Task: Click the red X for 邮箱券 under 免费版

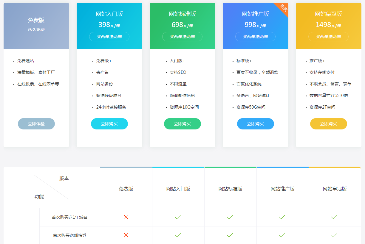Action: tap(126, 235)
